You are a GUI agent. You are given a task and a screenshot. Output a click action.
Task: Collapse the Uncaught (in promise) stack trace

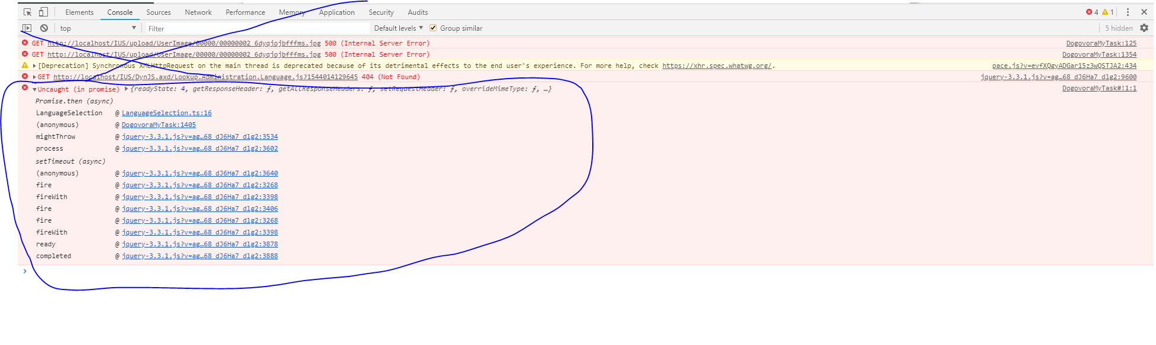coord(34,89)
